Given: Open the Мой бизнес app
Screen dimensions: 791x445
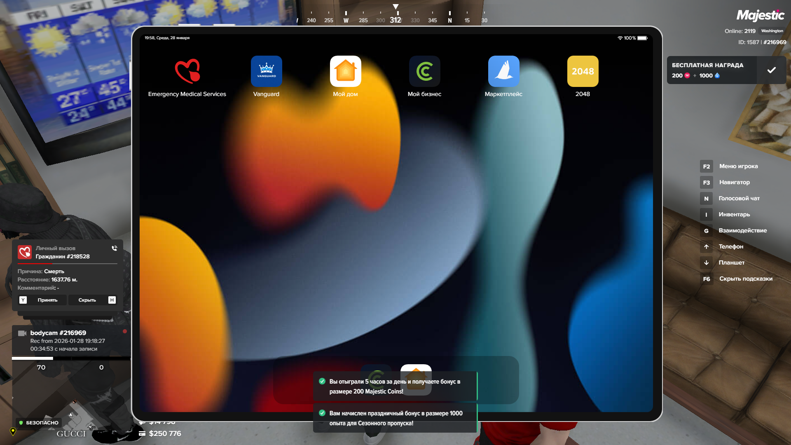Looking at the screenshot, I should (424, 72).
